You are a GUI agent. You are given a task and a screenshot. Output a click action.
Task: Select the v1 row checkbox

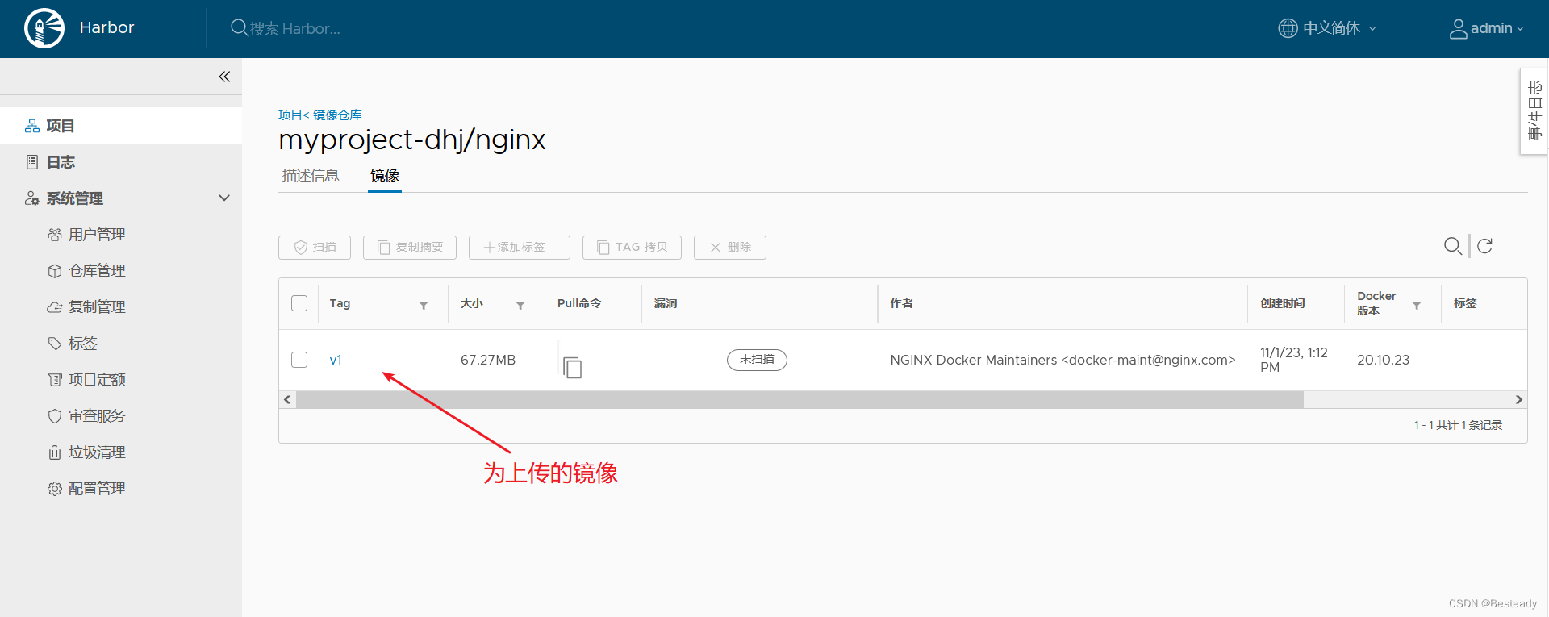click(299, 360)
